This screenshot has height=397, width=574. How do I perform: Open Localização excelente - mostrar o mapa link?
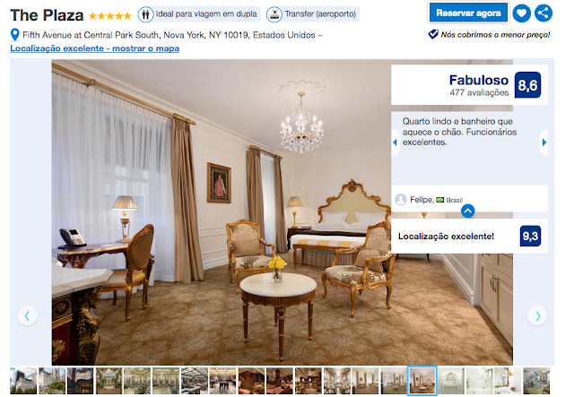[95, 48]
